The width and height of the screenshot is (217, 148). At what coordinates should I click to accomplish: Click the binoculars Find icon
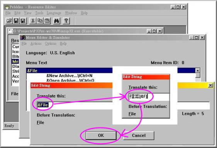[x=56, y=21]
